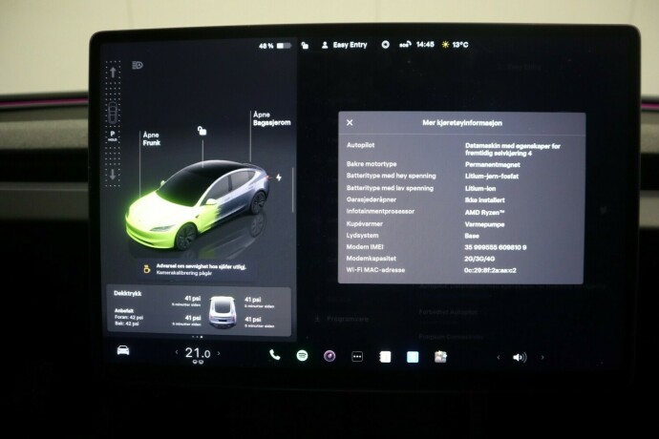This screenshot has width=659, height=439.
Task: Tap the 14:45 clock
Action: click(x=425, y=44)
